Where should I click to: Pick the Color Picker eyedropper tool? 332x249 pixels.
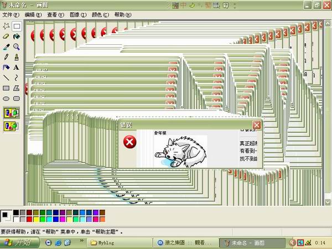tap(6, 47)
